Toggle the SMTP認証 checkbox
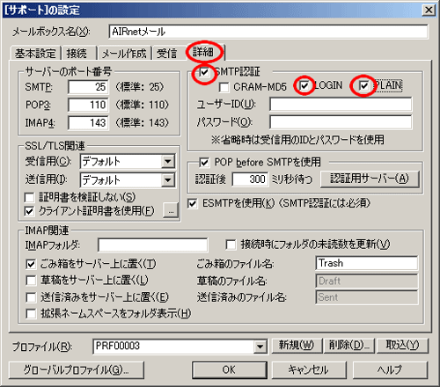Viewport: 440px width, 387px height. tap(204, 72)
